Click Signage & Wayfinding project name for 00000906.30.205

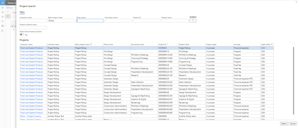coord(192,89)
